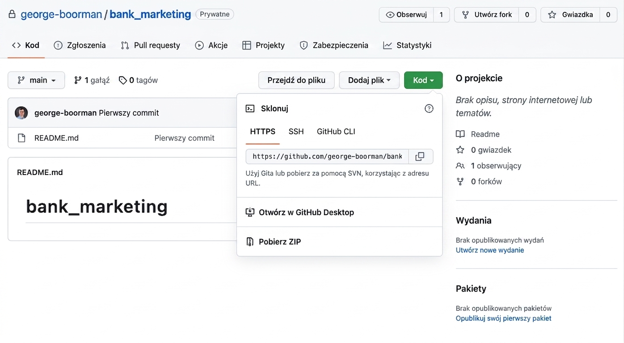This screenshot has height=343, width=624.
Task: Click Opublikuj swój pierwszy pakiet link
Action: (x=504, y=318)
